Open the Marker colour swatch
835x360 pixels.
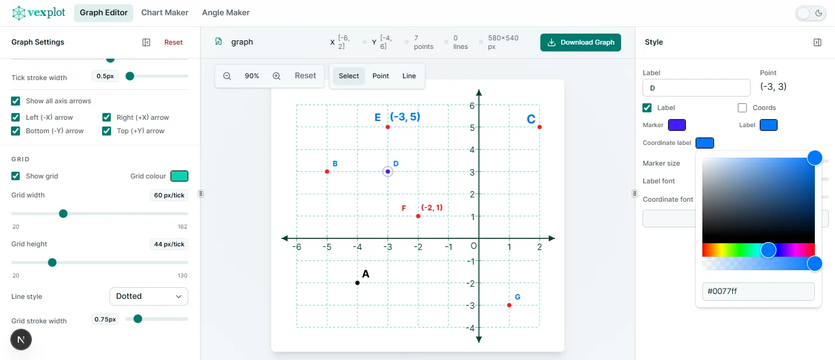677,125
